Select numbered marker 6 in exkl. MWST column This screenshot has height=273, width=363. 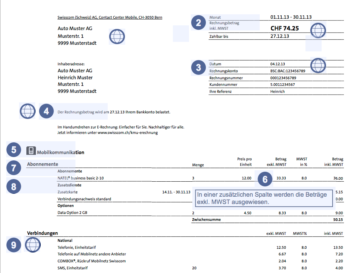coord(265,179)
